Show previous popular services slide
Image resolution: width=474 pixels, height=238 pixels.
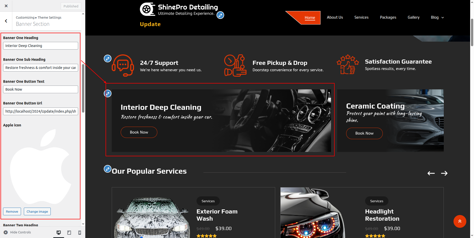pos(431,173)
